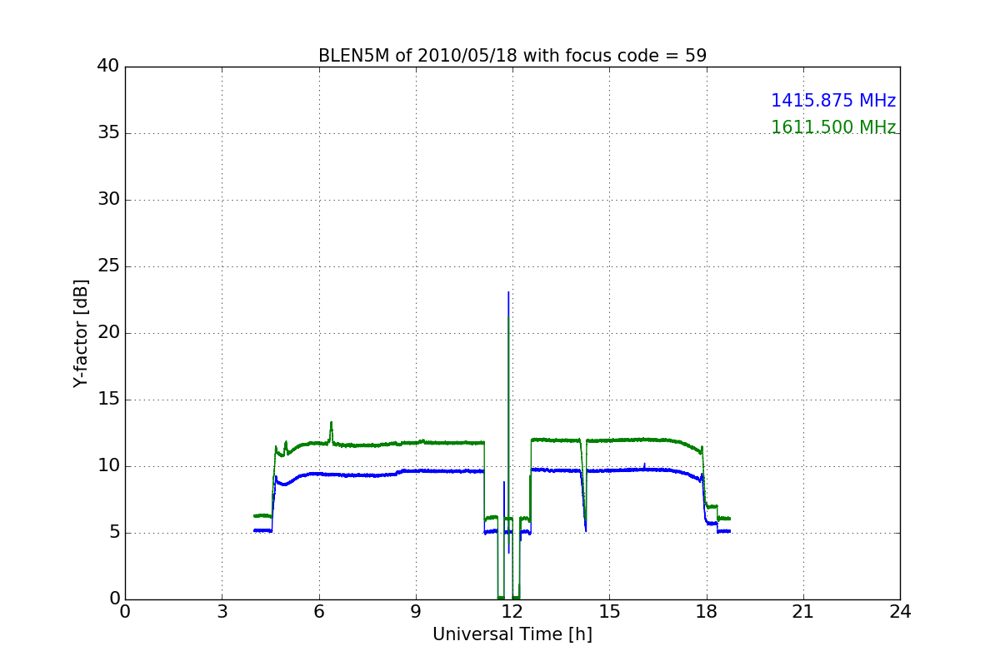Select the 1611.500 MHz legend label
The height and width of the screenshot is (666, 1000).
coord(833,127)
